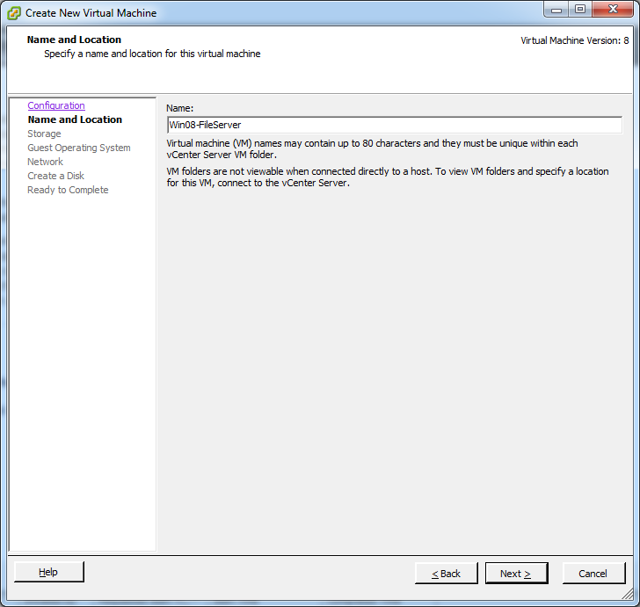Select the Name and Location wizard step
640x607 pixels.
pyautogui.click(x=75, y=119)
